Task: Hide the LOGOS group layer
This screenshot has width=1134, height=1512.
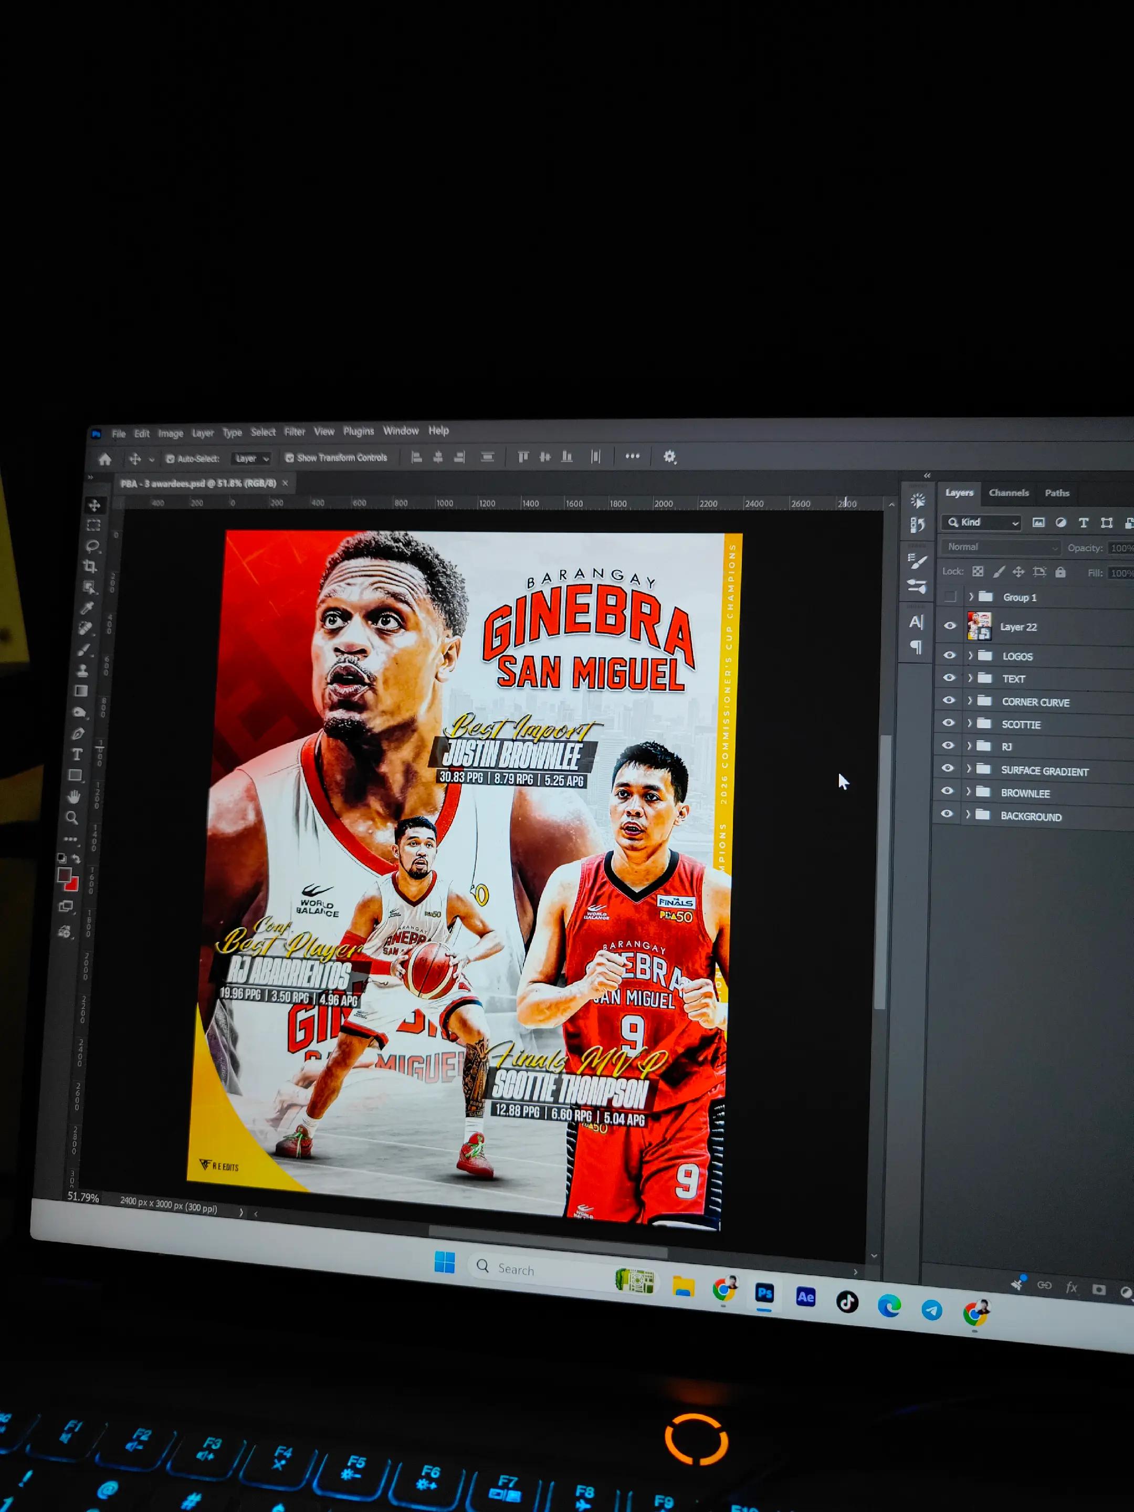Action: click(x=949, y=655)
